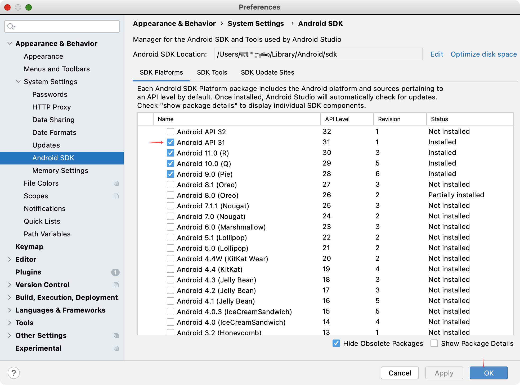Check Android 6.0 (Marshmallow) checkbox
520x385 pixels.
pyautogui.click(x=171, y=227)
